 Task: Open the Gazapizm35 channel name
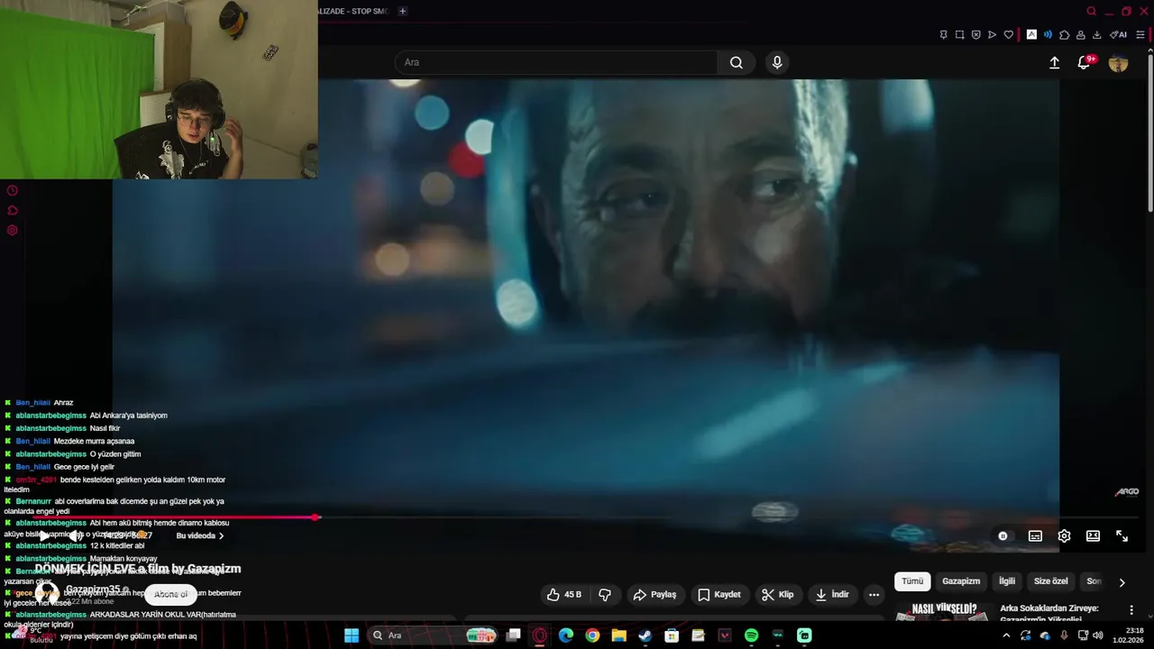(93, 590)
